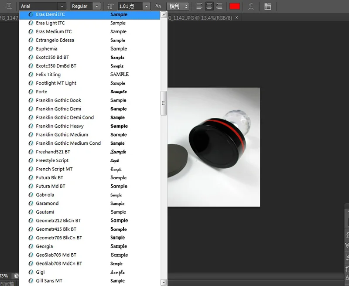Select Gabriola font
The image size is (349, 286).
tap(89, 195)
